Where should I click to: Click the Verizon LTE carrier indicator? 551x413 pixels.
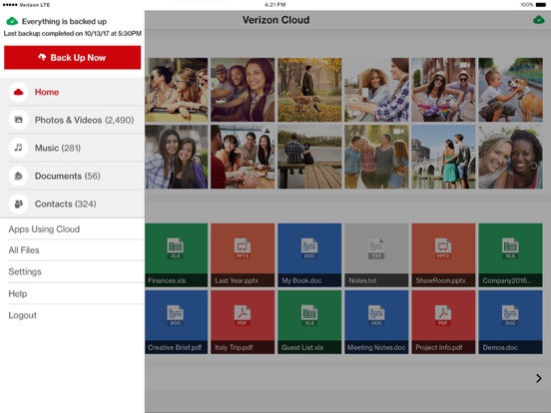(34, 5)
